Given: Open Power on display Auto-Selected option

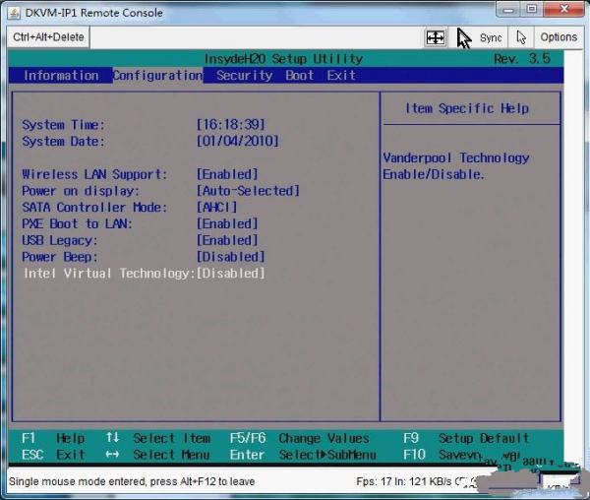Looking at the screenshot, I should (248, 191).
